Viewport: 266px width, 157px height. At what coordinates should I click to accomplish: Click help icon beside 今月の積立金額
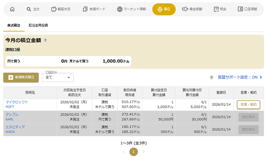pos(45,40)
